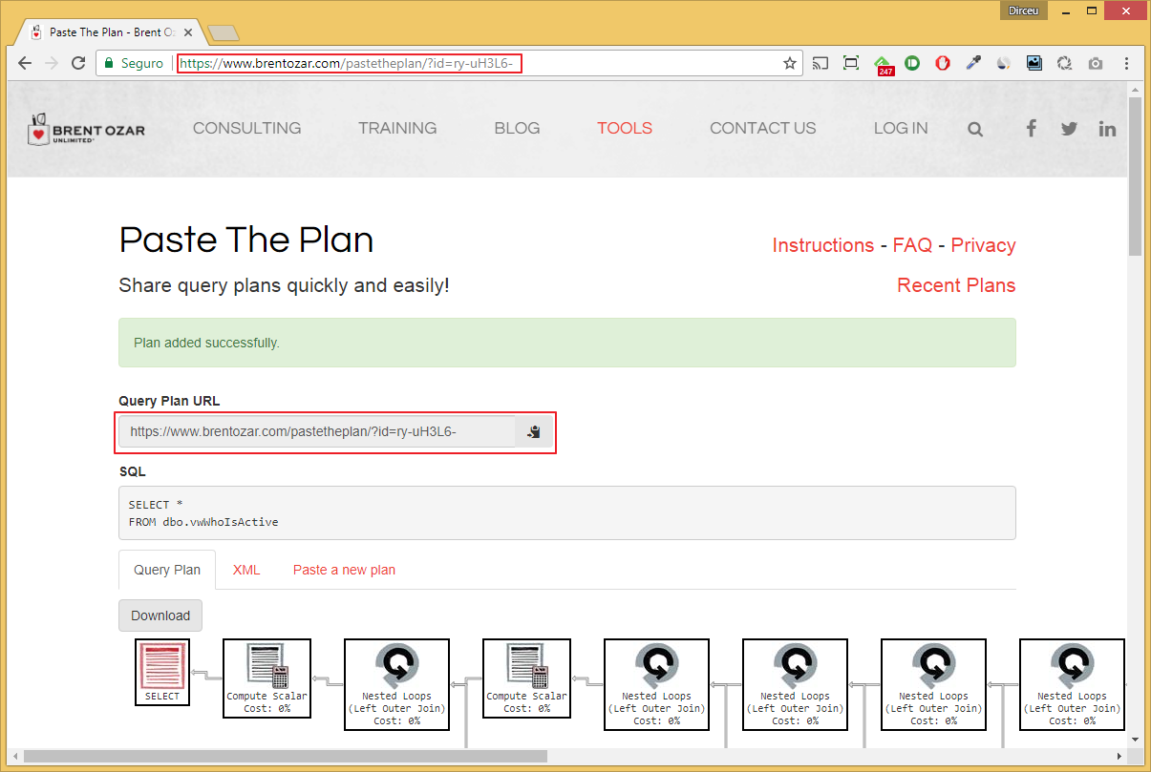Open the Chrome three-dot menu
The width and height of the screenshot is (1151, 772).
[x=1128, y=64]
